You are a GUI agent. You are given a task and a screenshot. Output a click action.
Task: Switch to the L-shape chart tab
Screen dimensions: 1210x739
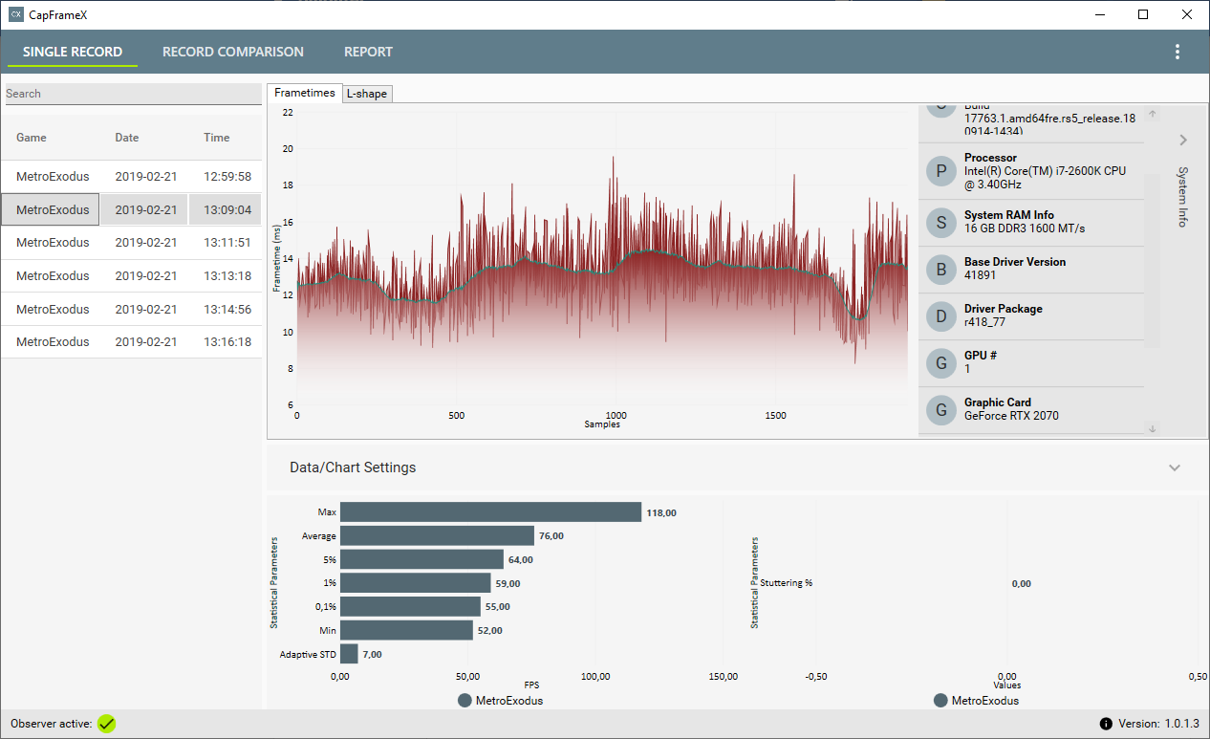point(367,94)
